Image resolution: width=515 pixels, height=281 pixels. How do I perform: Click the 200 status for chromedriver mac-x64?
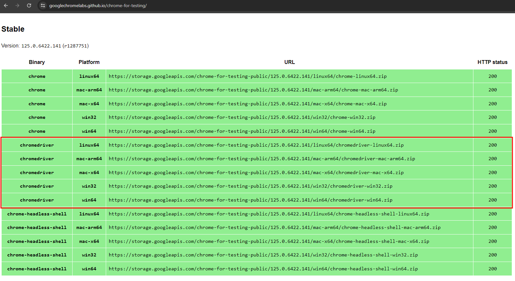click(492, 172)
